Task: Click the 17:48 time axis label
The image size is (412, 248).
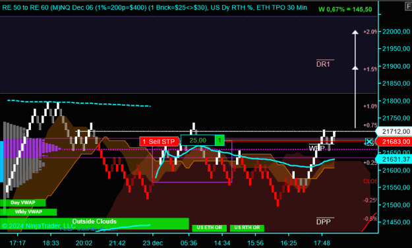Action: pyautogui.click(x=322, y=243)
